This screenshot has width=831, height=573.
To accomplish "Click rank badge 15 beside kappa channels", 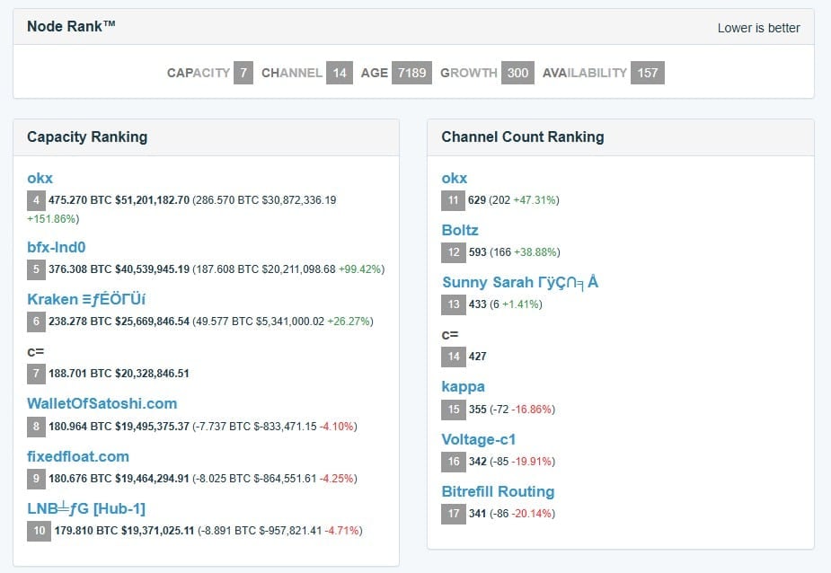I will [454, 410].
